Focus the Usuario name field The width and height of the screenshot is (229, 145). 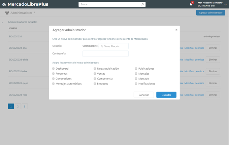point(114,46)
